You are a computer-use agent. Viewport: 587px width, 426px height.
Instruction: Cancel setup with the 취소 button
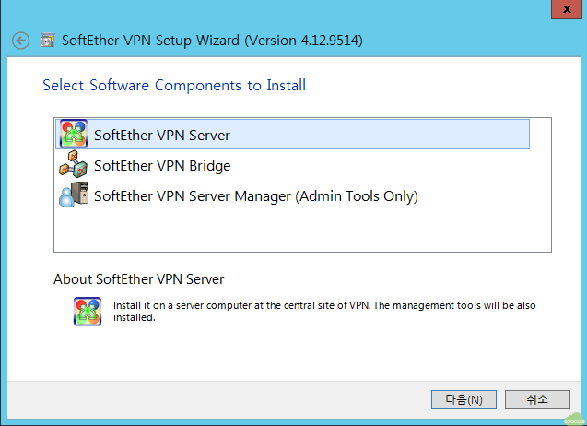click(x=537, y=400)
